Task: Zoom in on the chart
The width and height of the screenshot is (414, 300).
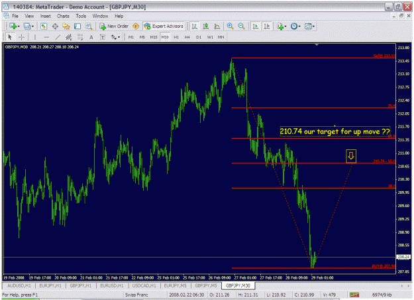Action: coord(230,26)
